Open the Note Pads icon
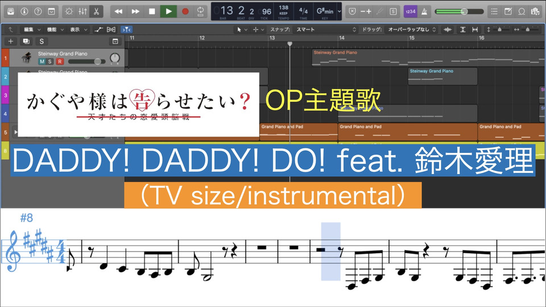 tap(508, 11)
